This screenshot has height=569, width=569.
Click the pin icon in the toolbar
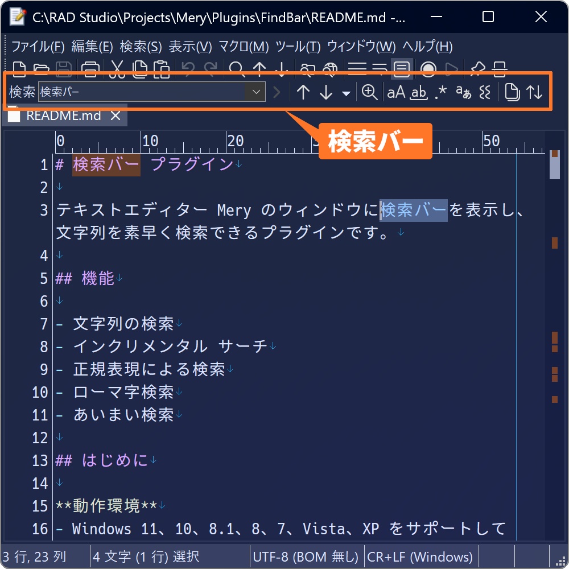pos(477,69)
